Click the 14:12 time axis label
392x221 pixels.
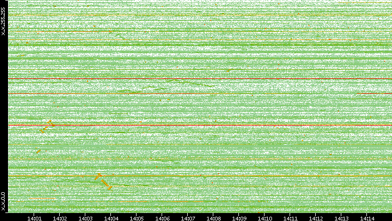click(316, 218)
